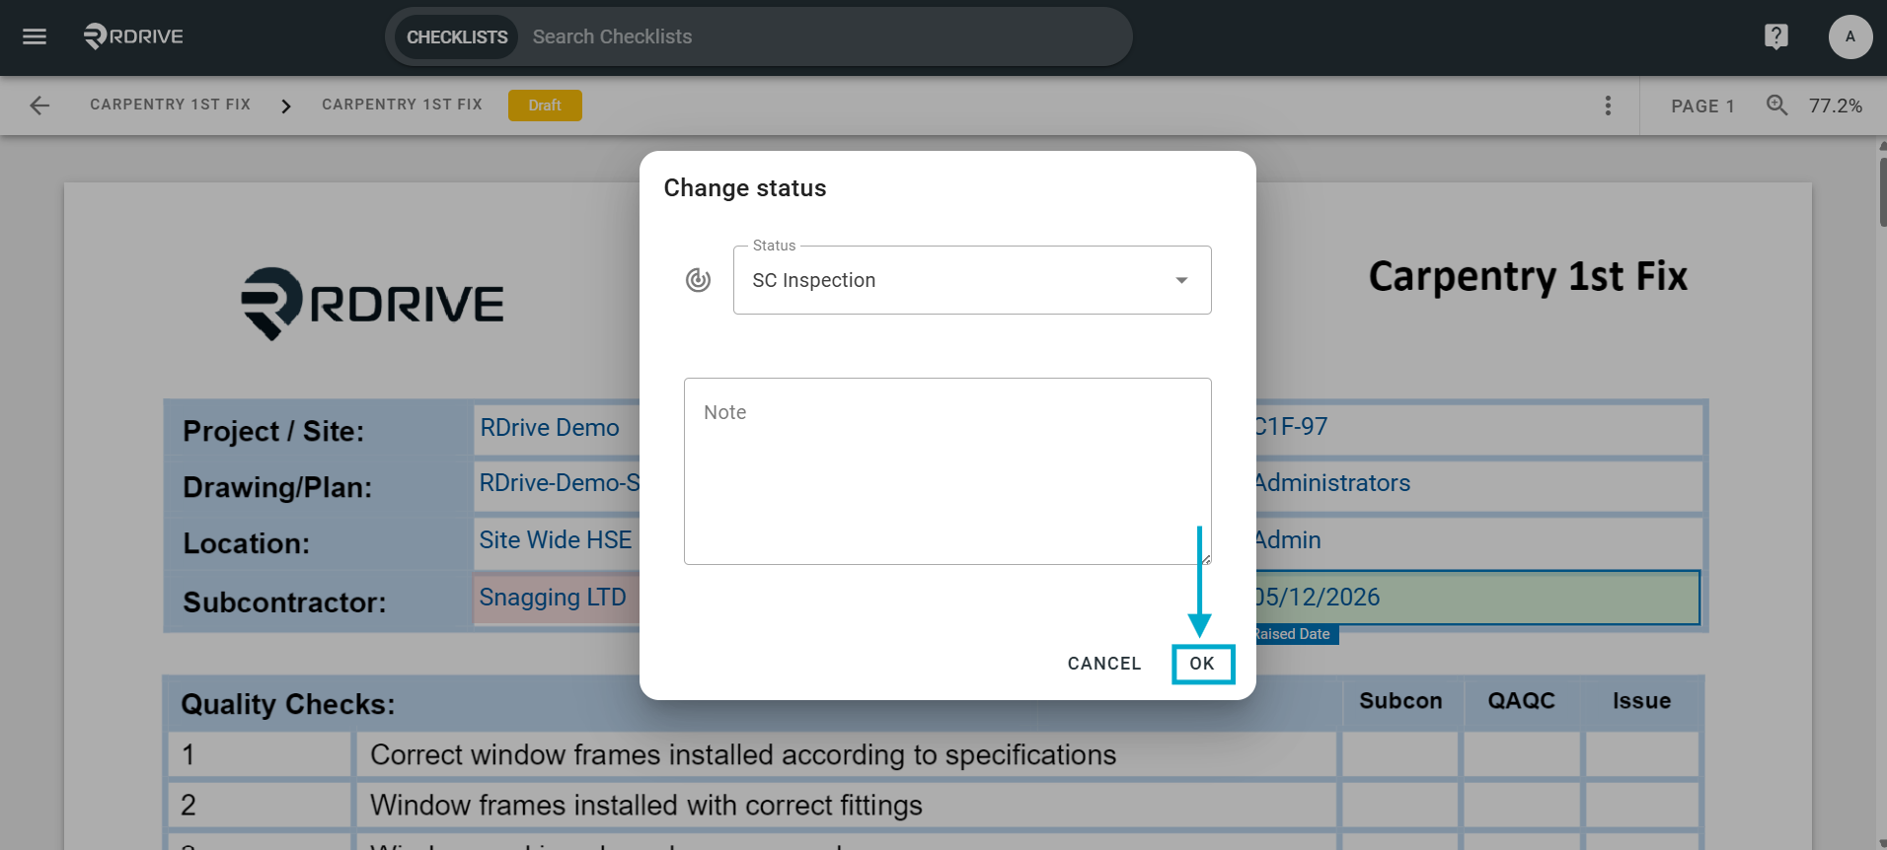
Task: Tick QAQC cell for correct window frames row
Action: (x=1521, y=754)
